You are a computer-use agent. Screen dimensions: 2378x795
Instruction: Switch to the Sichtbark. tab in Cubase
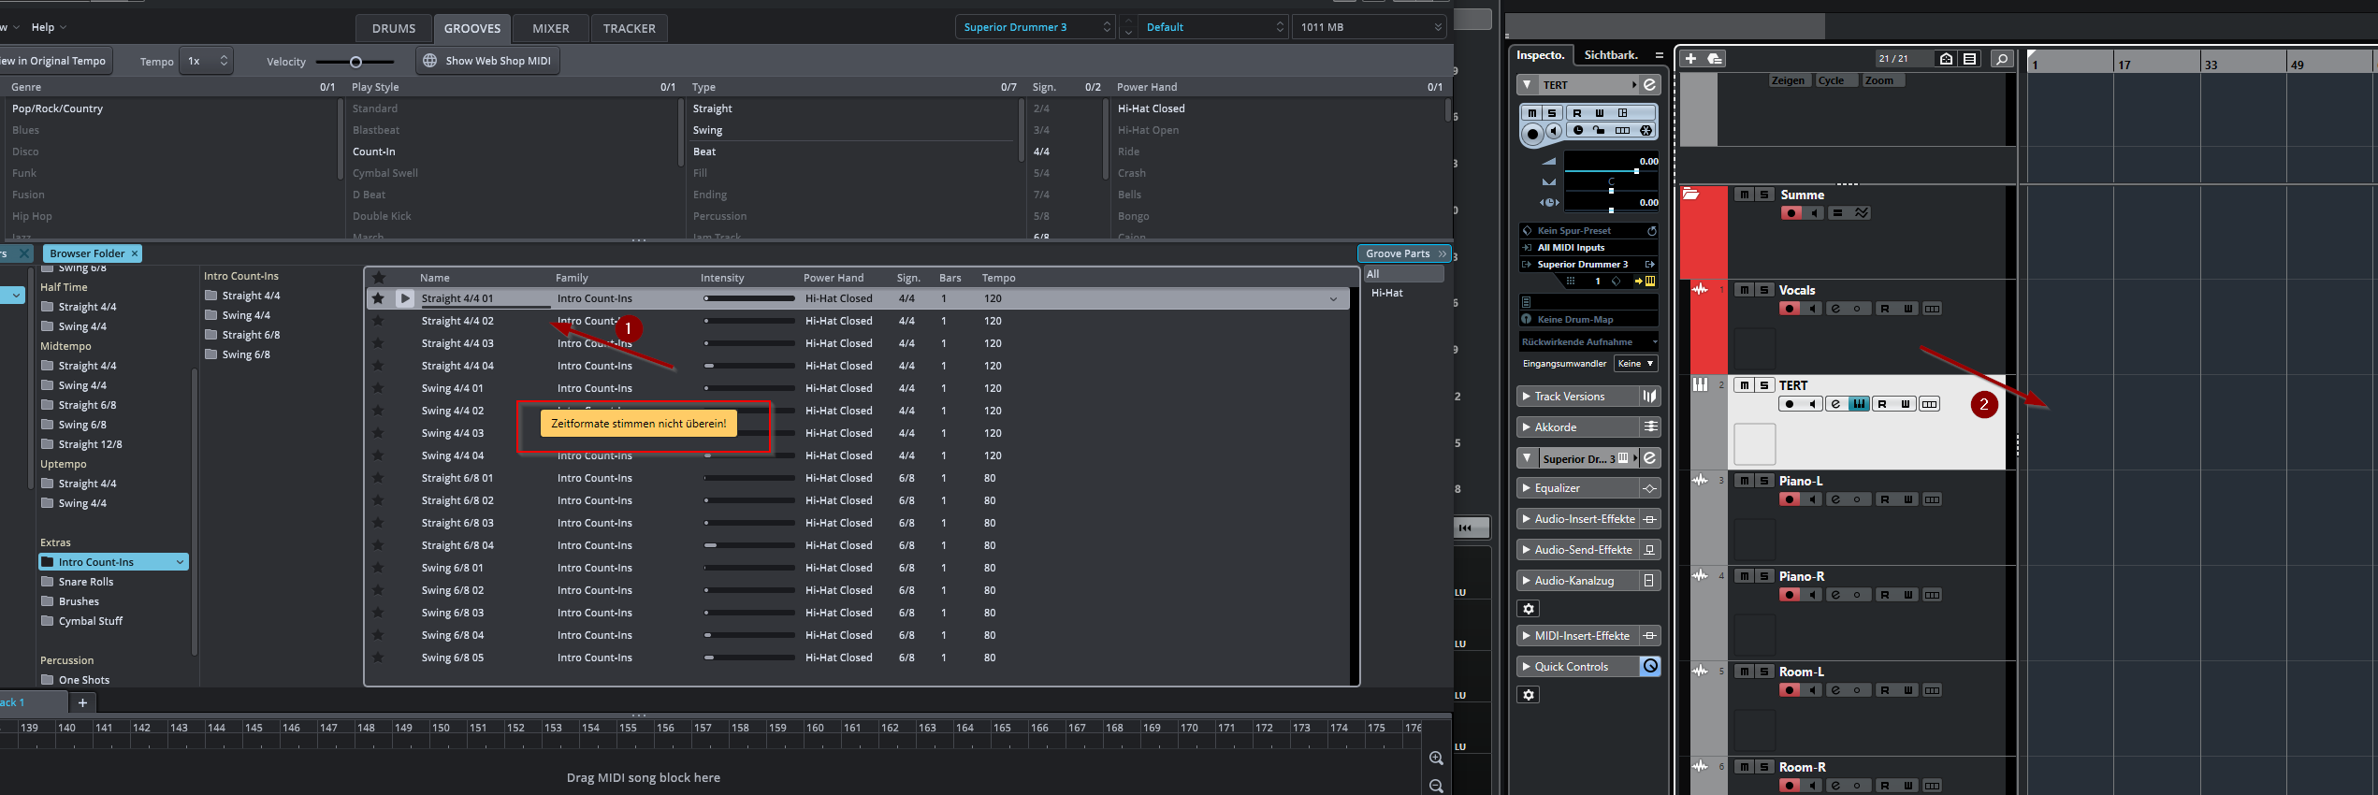pos(1611,55)
